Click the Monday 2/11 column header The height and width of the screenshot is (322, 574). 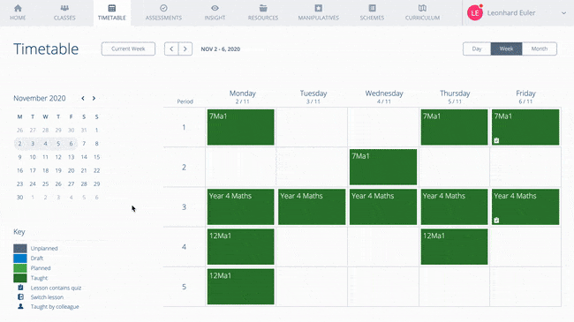point(242,97)
